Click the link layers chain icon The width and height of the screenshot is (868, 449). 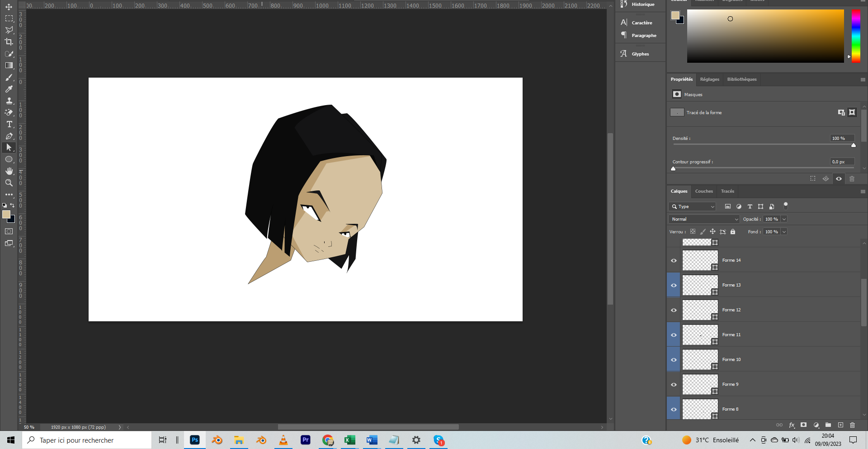tap(779, 425)
